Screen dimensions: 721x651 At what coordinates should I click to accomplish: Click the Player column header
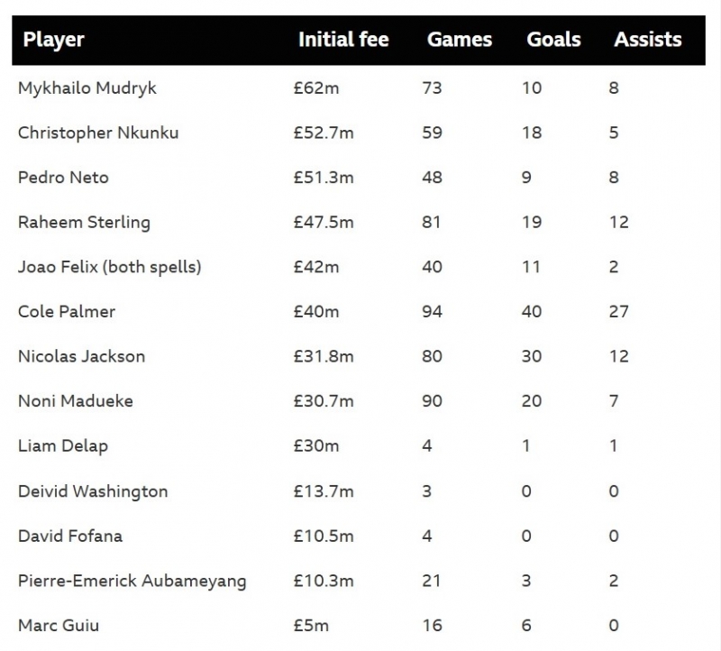click(54, 40)
